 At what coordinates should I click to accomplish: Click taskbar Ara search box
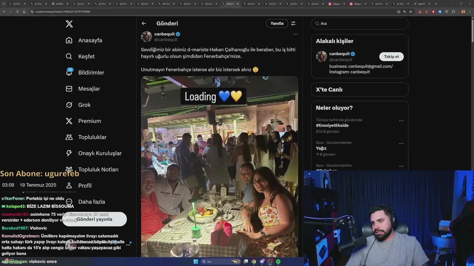(x=221, y=262)
